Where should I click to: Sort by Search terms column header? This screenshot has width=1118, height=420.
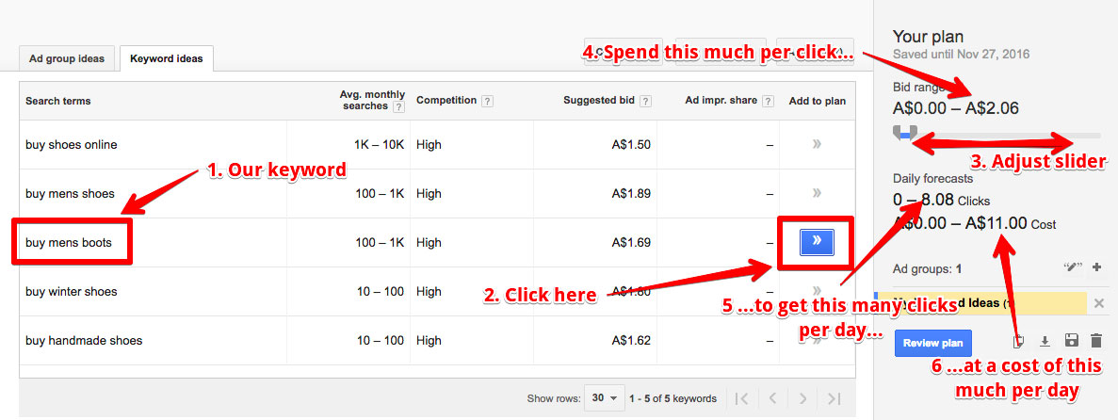pyautogui.click(x=58, y=102)
